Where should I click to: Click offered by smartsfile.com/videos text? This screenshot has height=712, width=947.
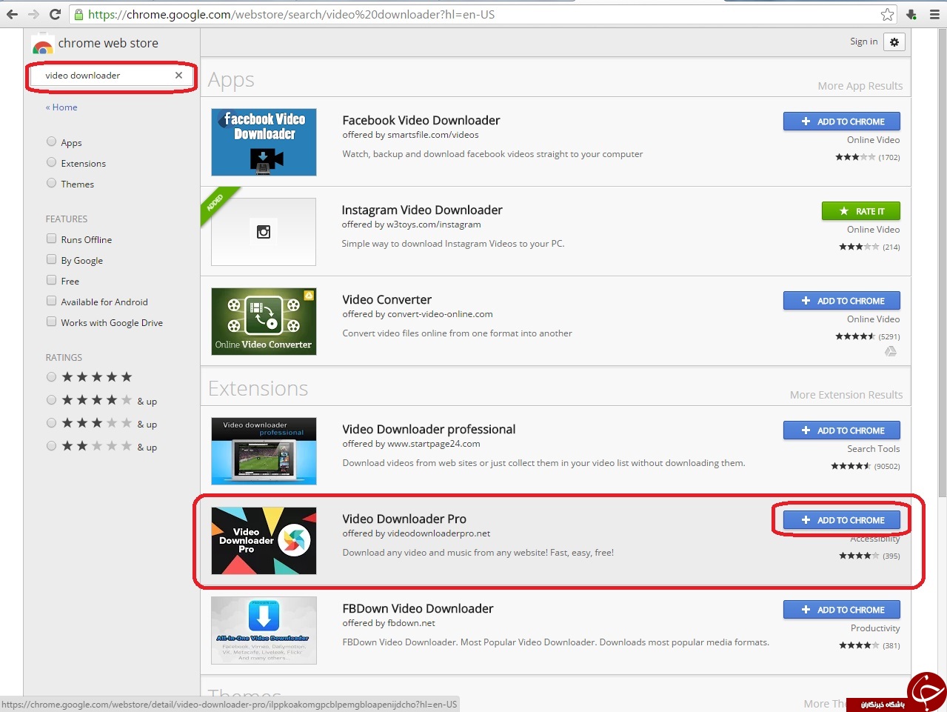(x=410, y=135)
